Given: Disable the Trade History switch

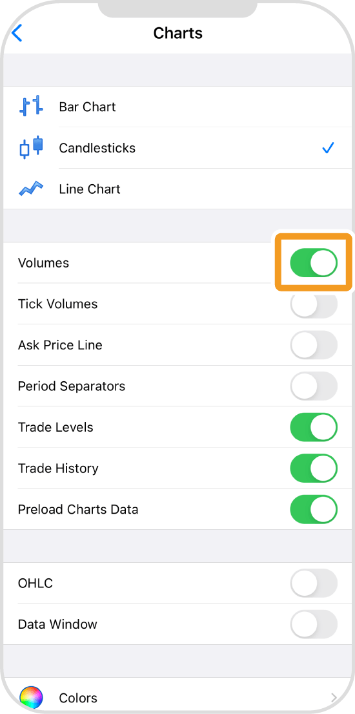Looking at the screenshot, I should point(314,468).
